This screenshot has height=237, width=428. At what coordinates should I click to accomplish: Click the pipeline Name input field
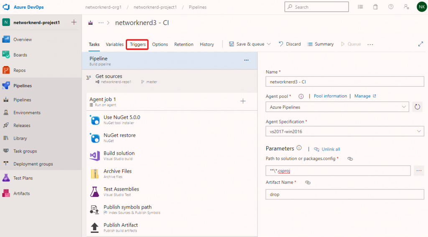345,82
